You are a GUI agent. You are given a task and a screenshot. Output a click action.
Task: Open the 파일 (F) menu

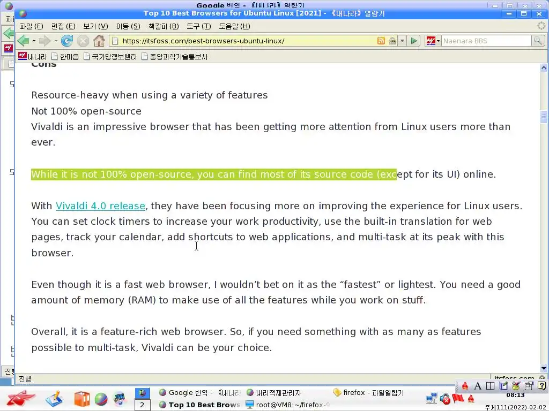pos(32,26)
